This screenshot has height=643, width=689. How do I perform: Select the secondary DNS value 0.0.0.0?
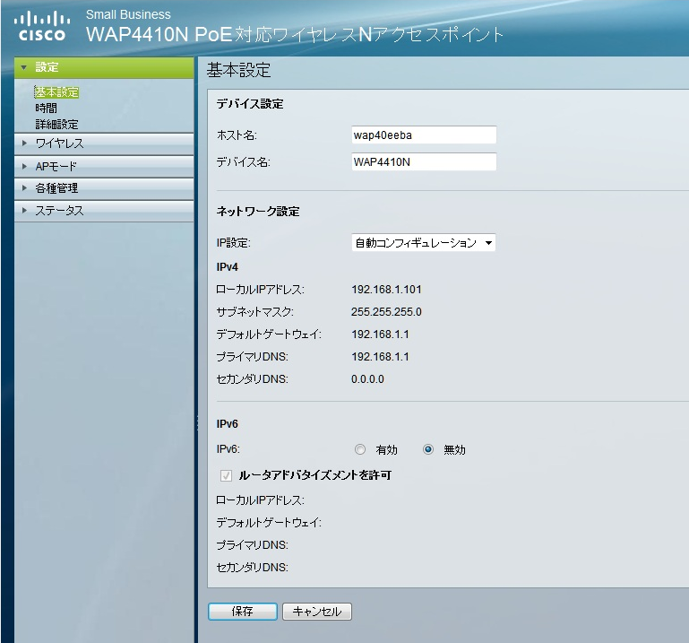pyautogui.click(x=367, y=379)
